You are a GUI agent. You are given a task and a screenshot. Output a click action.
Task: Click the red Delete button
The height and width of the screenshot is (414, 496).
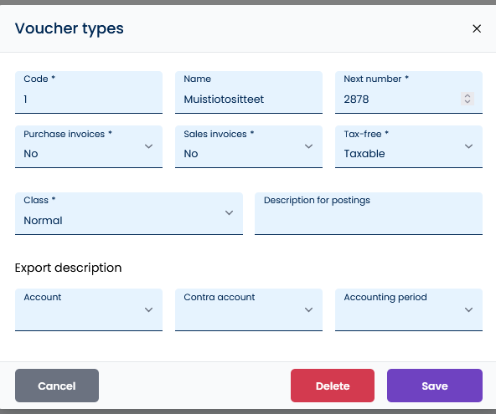point(333,386)
